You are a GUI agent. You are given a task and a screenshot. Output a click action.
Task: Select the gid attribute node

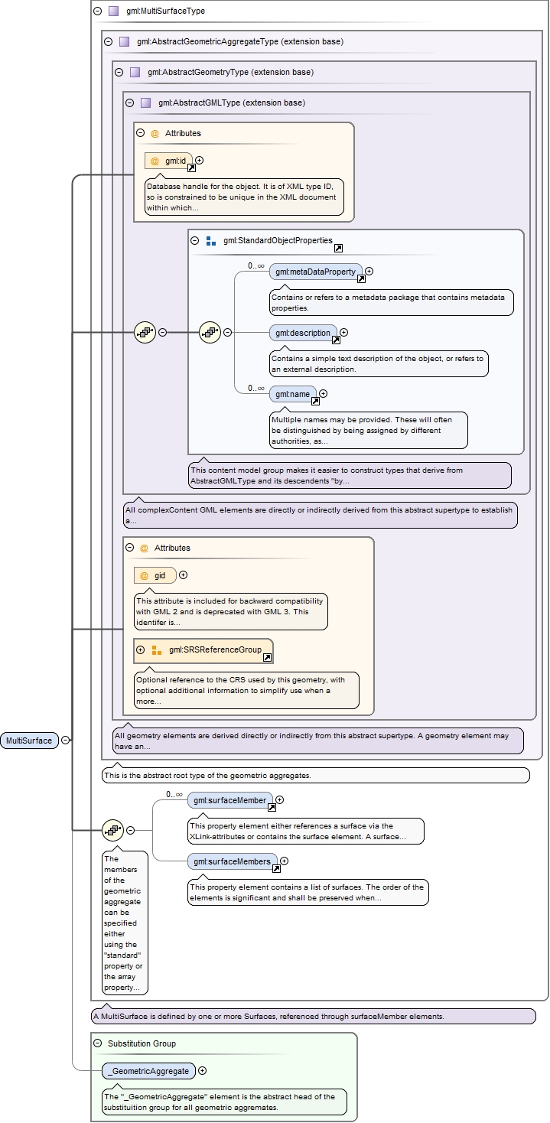click(155, 575)
